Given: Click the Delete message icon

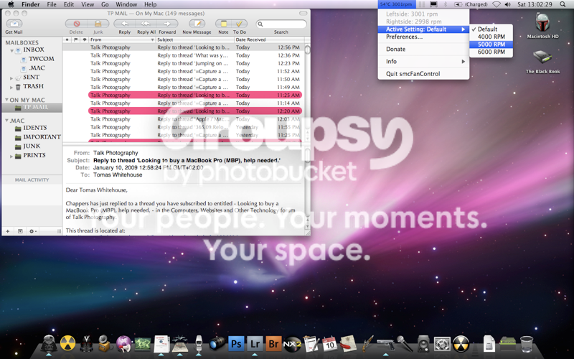Looking at the screenshot, I should tap(77, 24).
